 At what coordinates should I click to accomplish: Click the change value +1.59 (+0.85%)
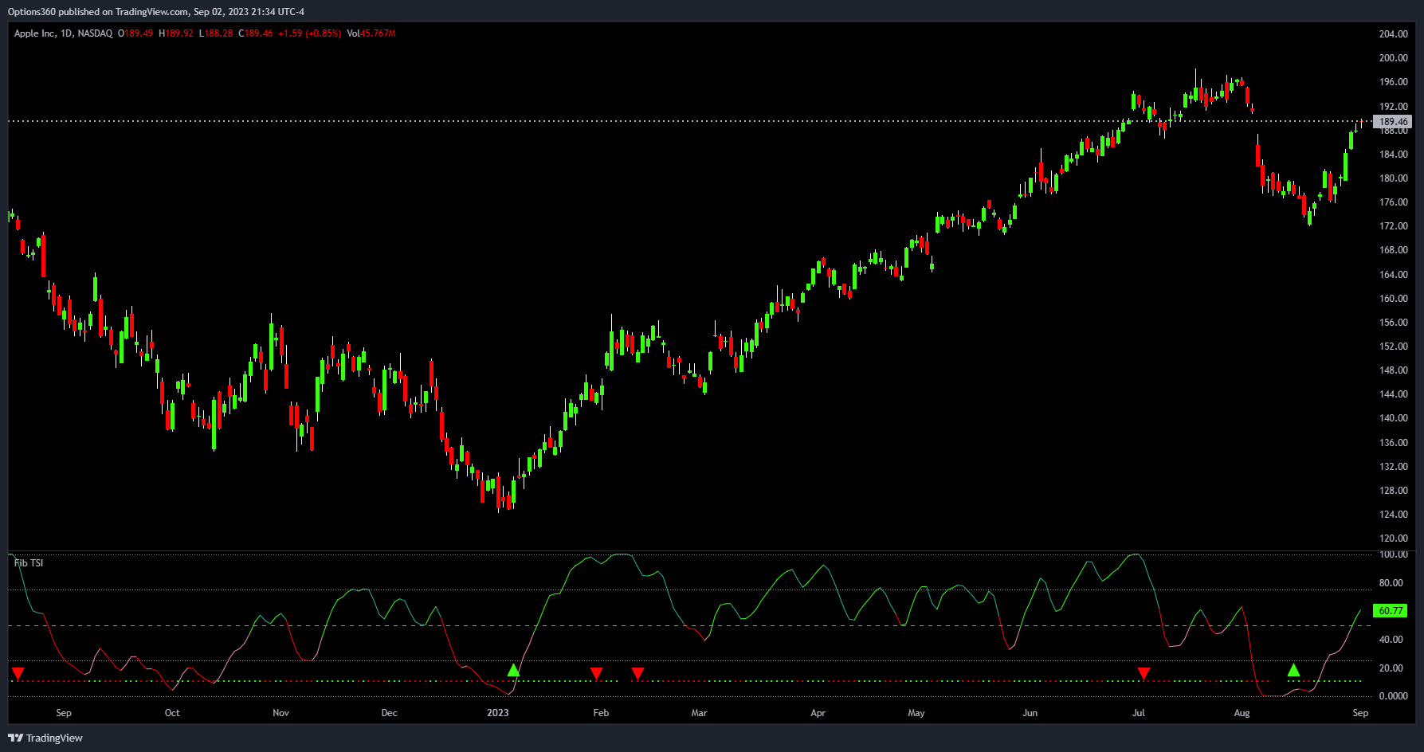point(310,33)
